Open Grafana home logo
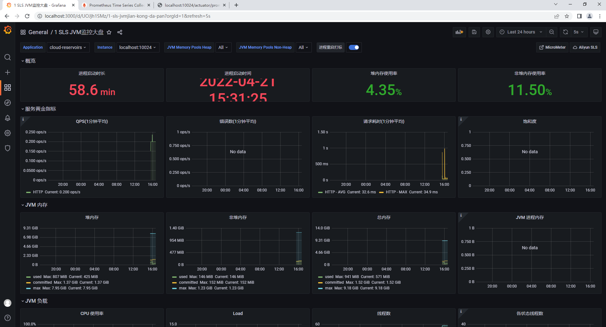The width and height of the screenshot is (606, 327). coord(8,30)
